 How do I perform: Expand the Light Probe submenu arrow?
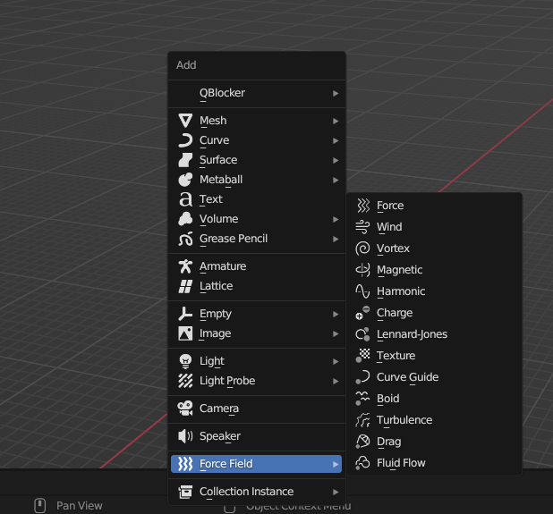[336, 381]
